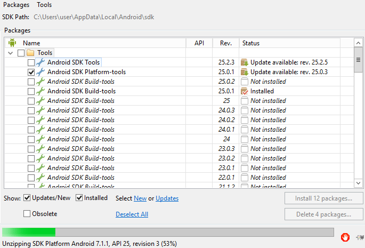365x248 pixels.
Task: Click the Updates link
Action: click(167, 198)
